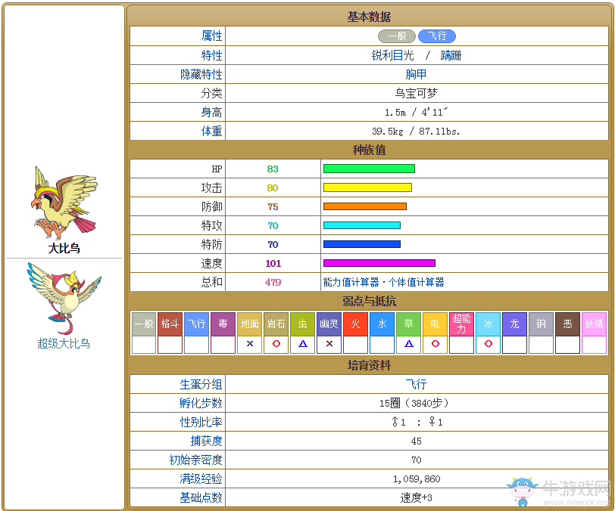Image resolution: width=615 pixels, height=511 pixels.
Task: Click the weakness circle under 电
Action: point(435,343)
